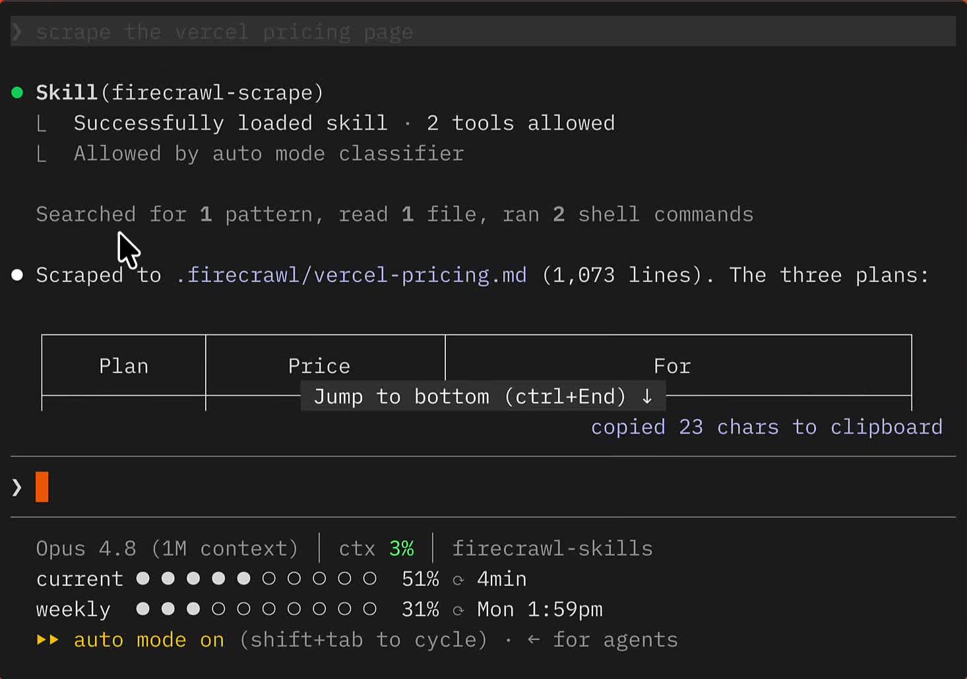Click the '4min' current reset time
Screen dimensions: 967x679
(x=501, y=579)
